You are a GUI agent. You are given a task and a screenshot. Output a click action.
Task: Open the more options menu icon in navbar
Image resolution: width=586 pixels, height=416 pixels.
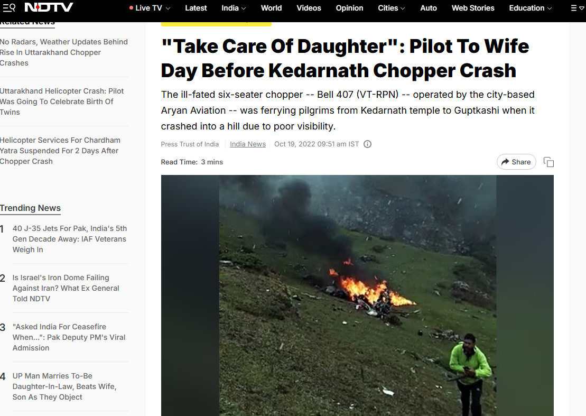click(x=578, y=8)
